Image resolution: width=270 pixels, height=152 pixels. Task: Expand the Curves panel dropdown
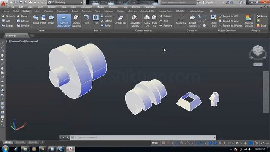[192, 30]
